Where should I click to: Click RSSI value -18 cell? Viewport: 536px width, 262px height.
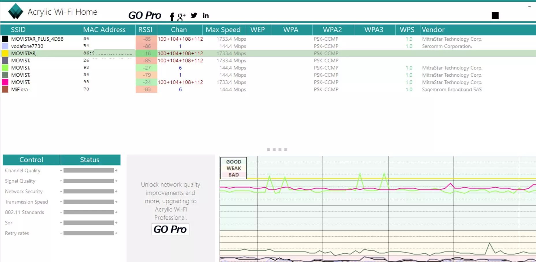coord(146,53)
